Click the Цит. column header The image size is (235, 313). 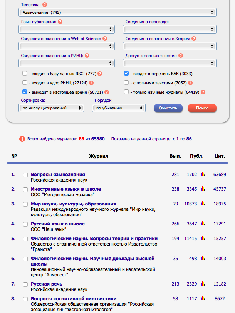pyautogui.click(x=220, y=156)
